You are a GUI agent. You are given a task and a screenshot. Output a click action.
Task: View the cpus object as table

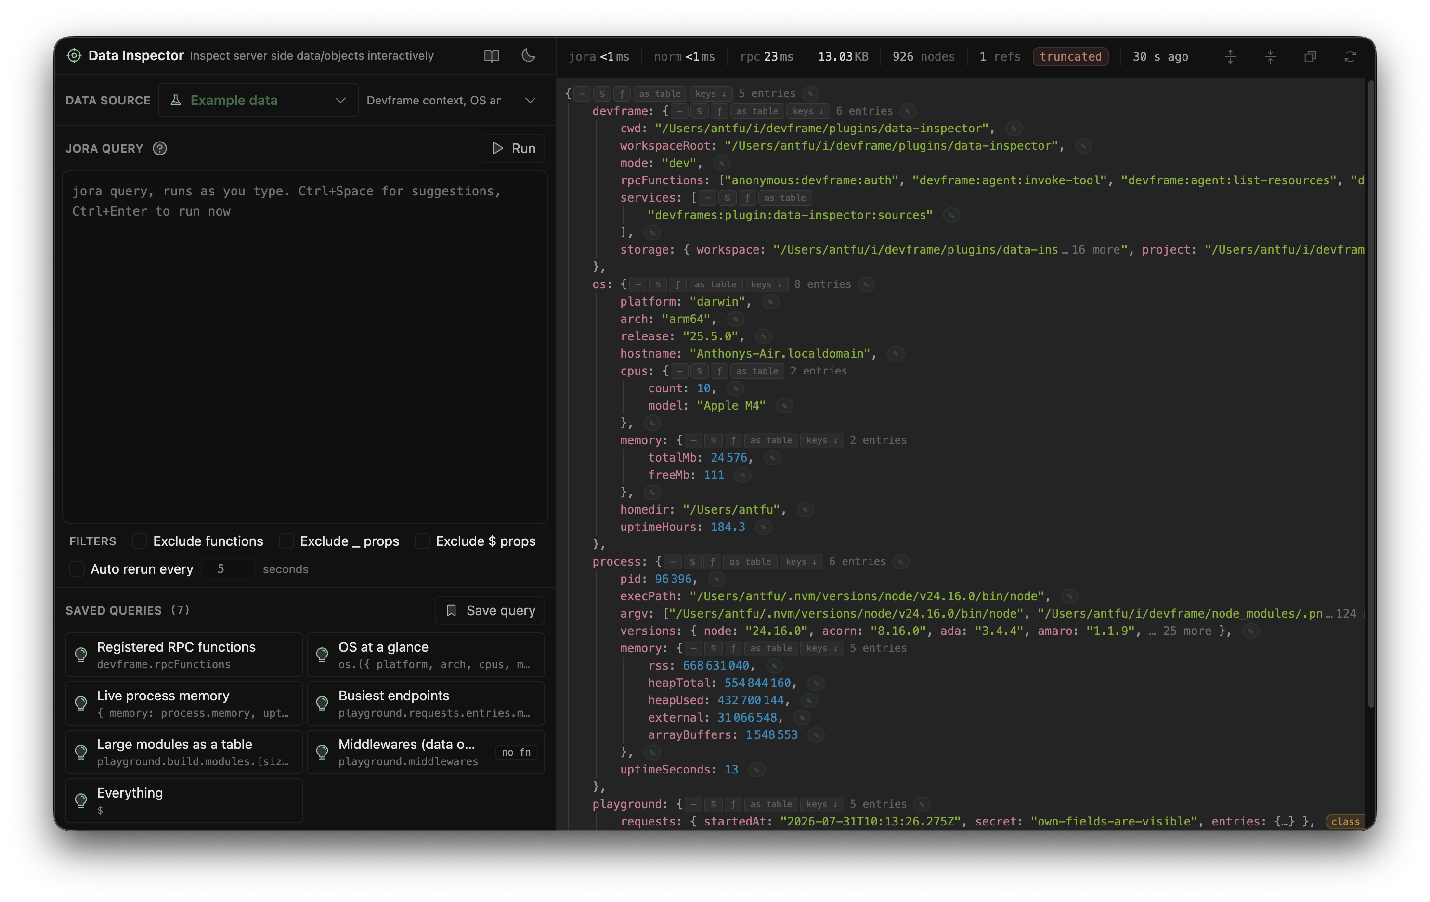[x=757, y=371]
